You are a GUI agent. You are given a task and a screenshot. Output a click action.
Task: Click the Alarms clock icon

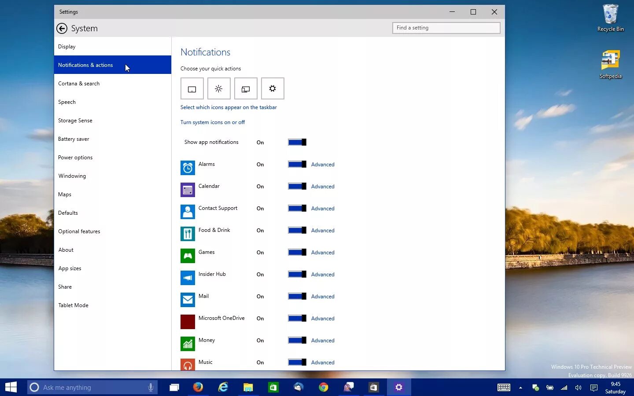pyautogui.click(x=188, y=168)
